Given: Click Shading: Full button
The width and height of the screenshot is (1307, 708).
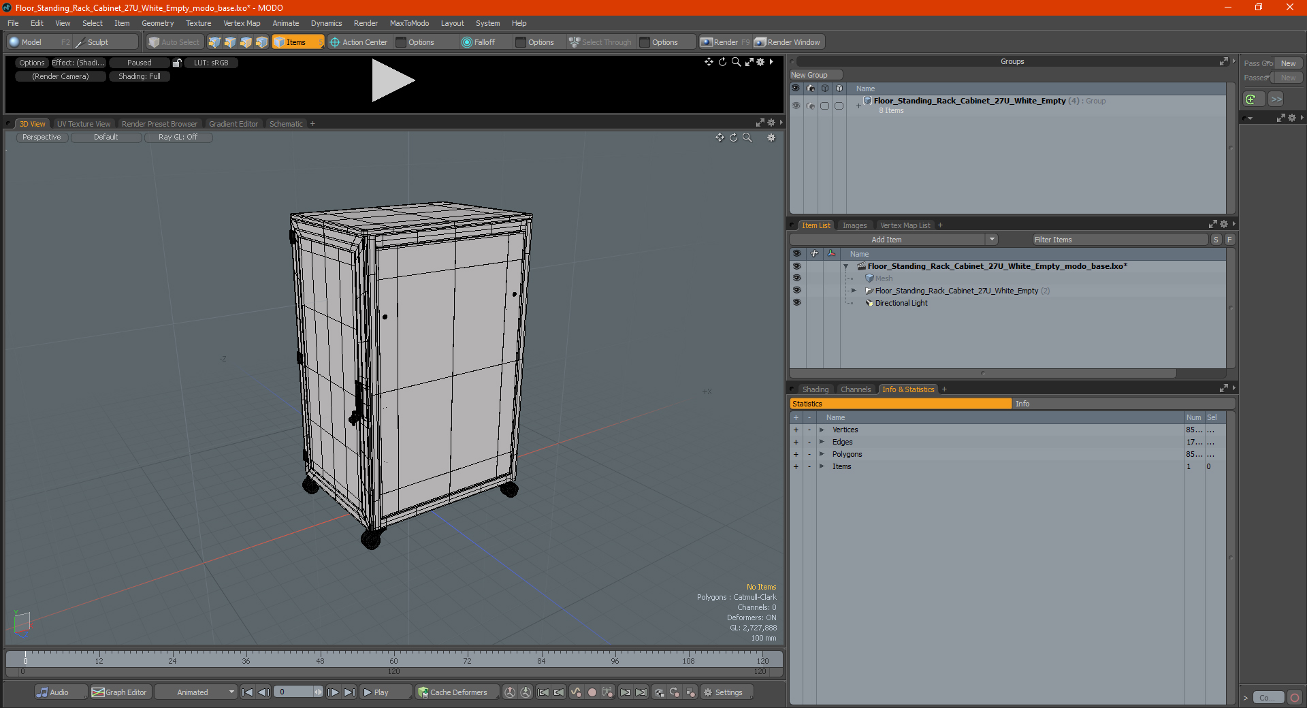Looking at the screenshot, I should [x=140, y=76].
